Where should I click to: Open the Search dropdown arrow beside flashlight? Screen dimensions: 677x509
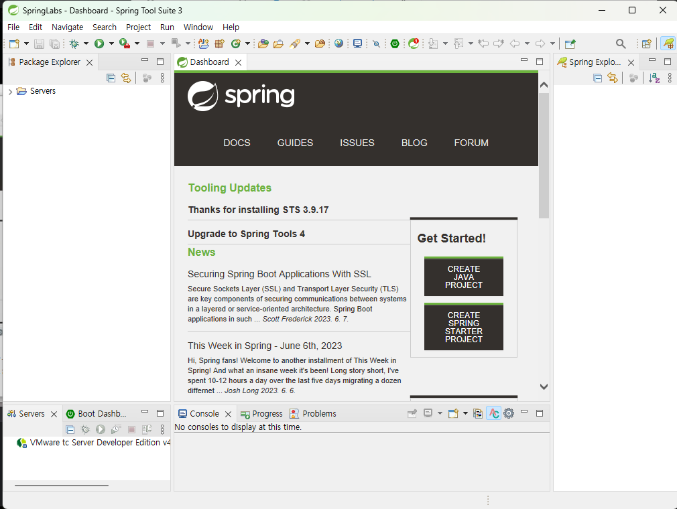click(x=307, y=44)
